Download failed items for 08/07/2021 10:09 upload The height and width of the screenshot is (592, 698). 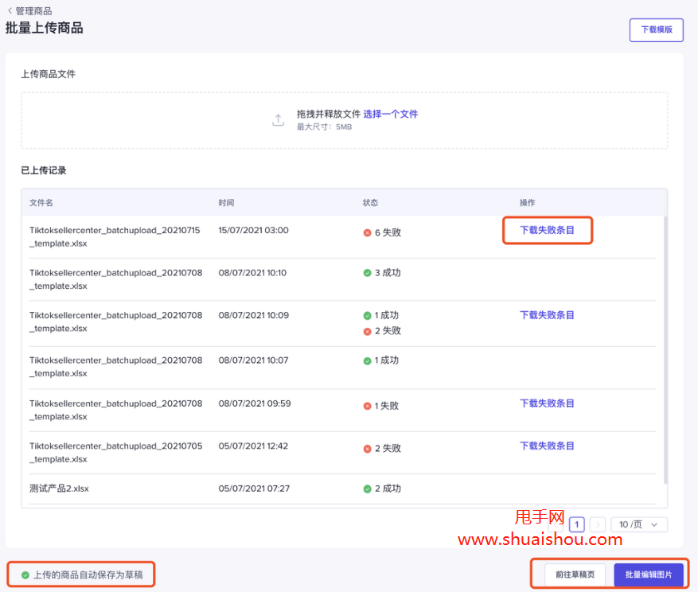point(547,315)
